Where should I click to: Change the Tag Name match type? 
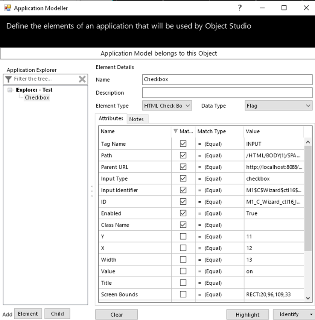[x=220, y=144]
